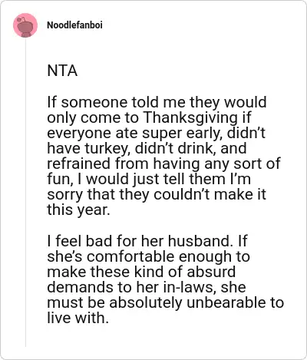
Task: Click the final 'live with.' text
Action: click(78, 318)
